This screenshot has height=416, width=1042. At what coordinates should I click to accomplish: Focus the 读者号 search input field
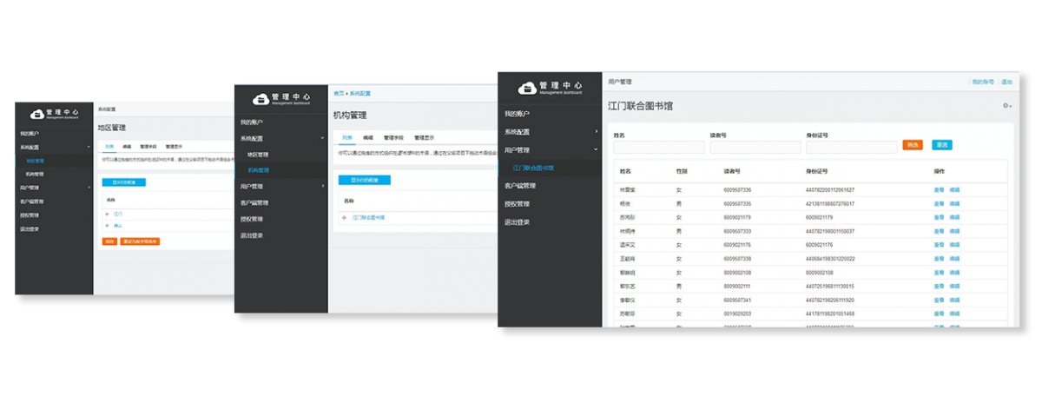(755, 148)
